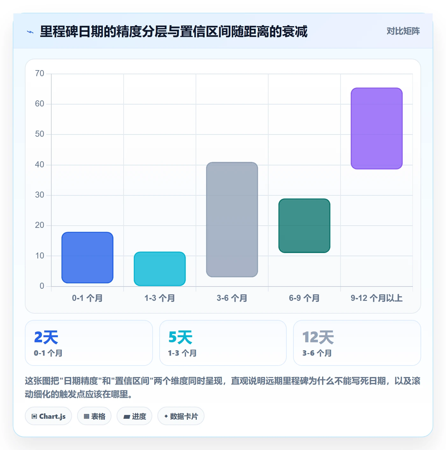Click the title 里程碑日期的精度分层 heading
This screenshot has width=446, height=450.
pos(174,32)
